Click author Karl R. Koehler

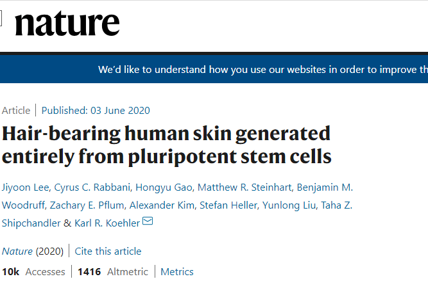[107, 223]
